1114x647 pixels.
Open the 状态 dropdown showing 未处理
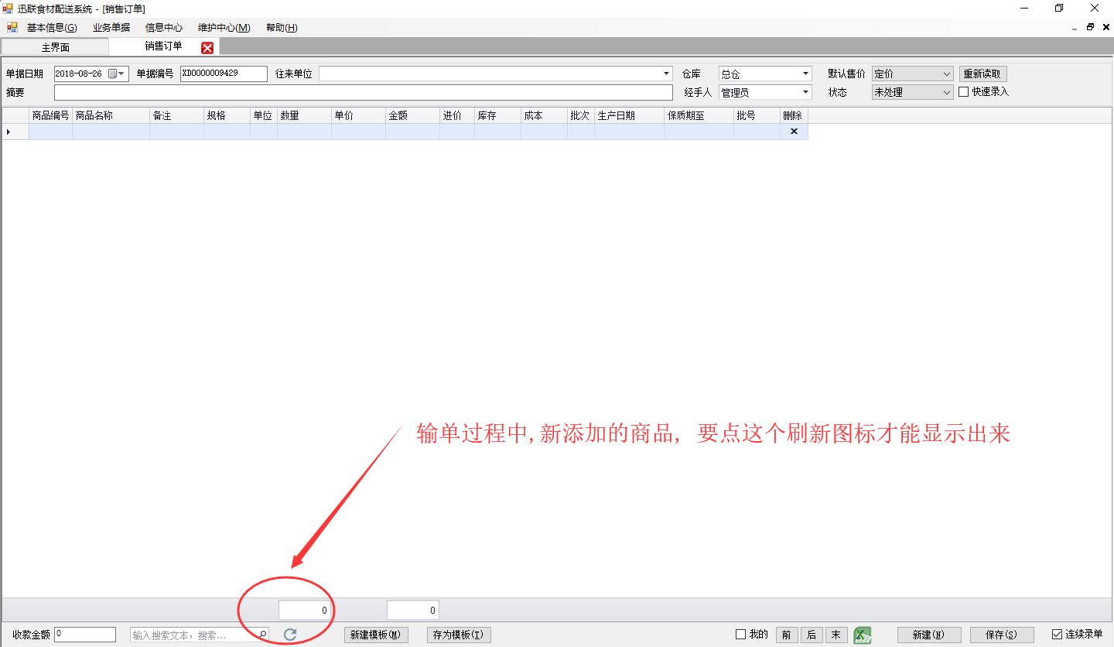(947, 92)
